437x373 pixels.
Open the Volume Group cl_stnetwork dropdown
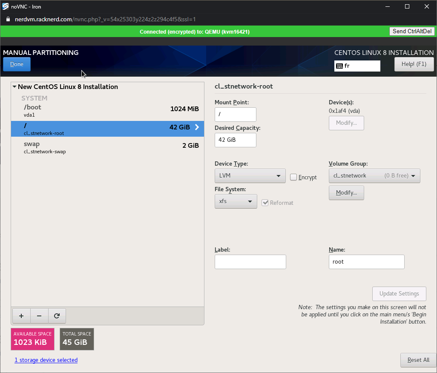[374, 175]
